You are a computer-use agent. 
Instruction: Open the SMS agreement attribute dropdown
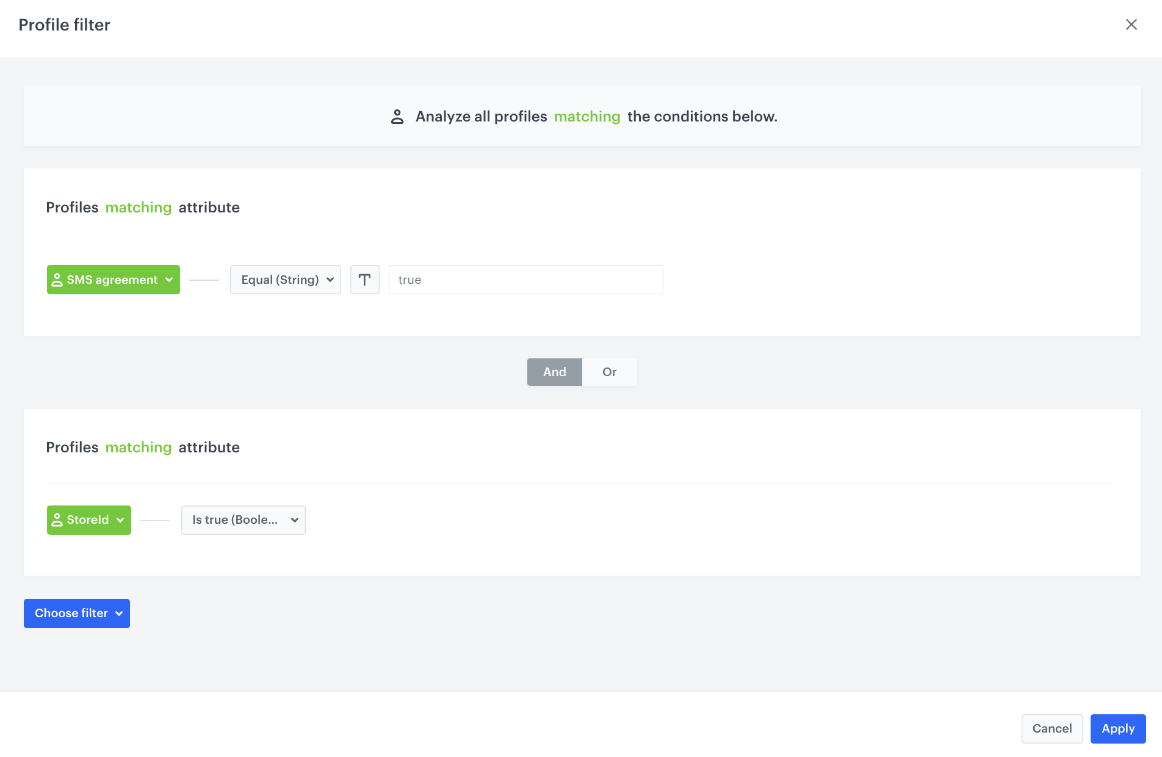click(x=113, y=280)
